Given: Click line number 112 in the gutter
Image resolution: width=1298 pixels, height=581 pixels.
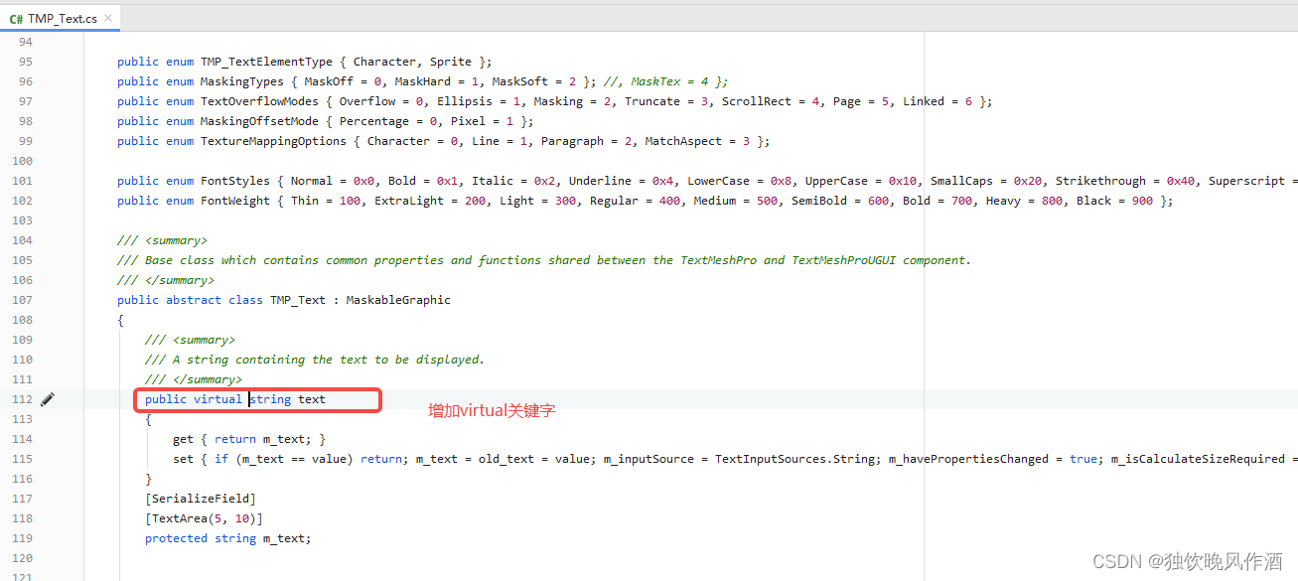Looking at the screenshot, I should click(22, 399).
